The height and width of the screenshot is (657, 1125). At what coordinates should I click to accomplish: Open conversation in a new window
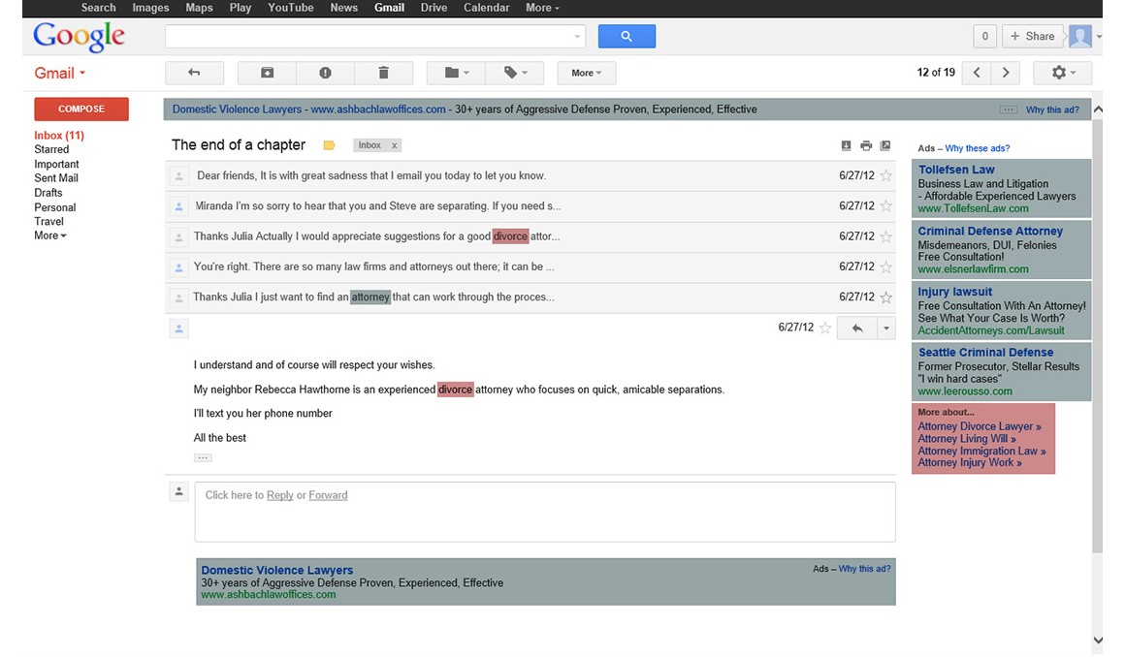click(885, 145)
